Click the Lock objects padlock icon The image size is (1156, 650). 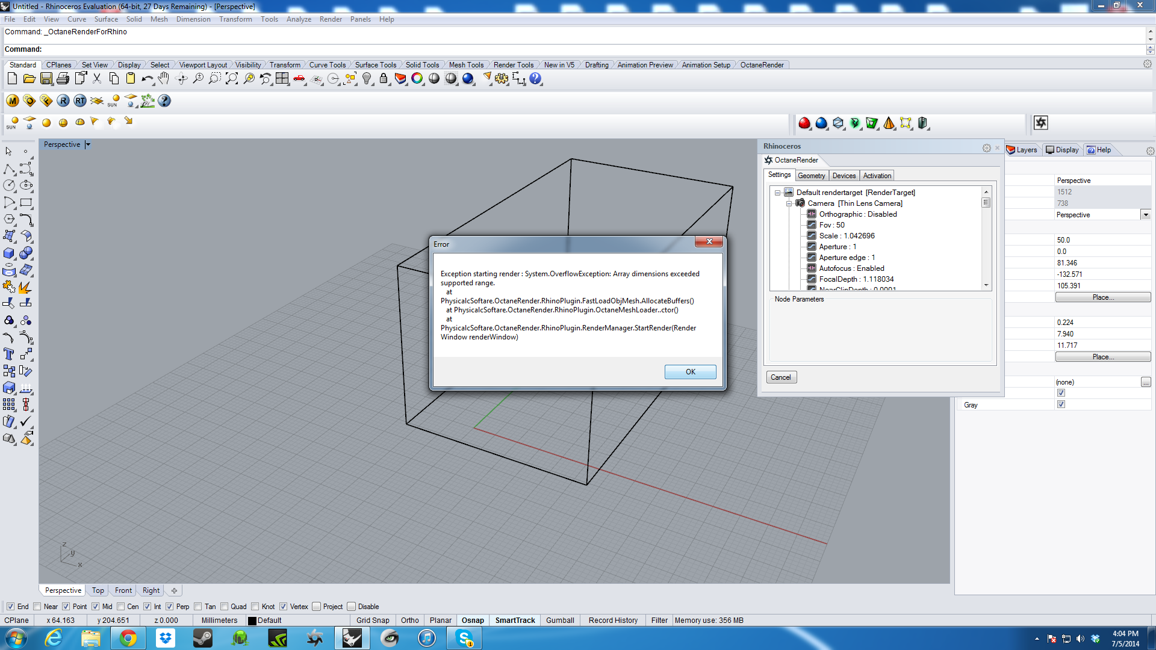(384, 79)
